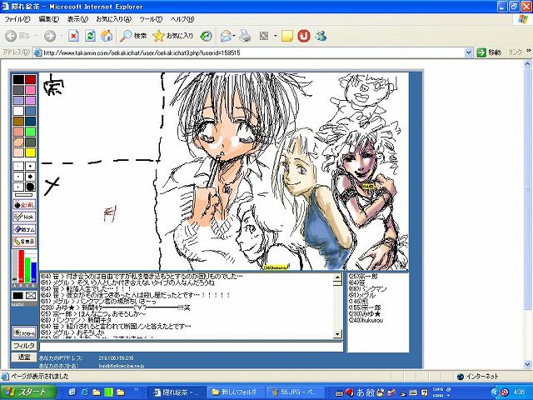Image resolution: width=533 pixels, height=400 pixels.
Task: Stop page loading with the red X icon
Action: (73, 36)
